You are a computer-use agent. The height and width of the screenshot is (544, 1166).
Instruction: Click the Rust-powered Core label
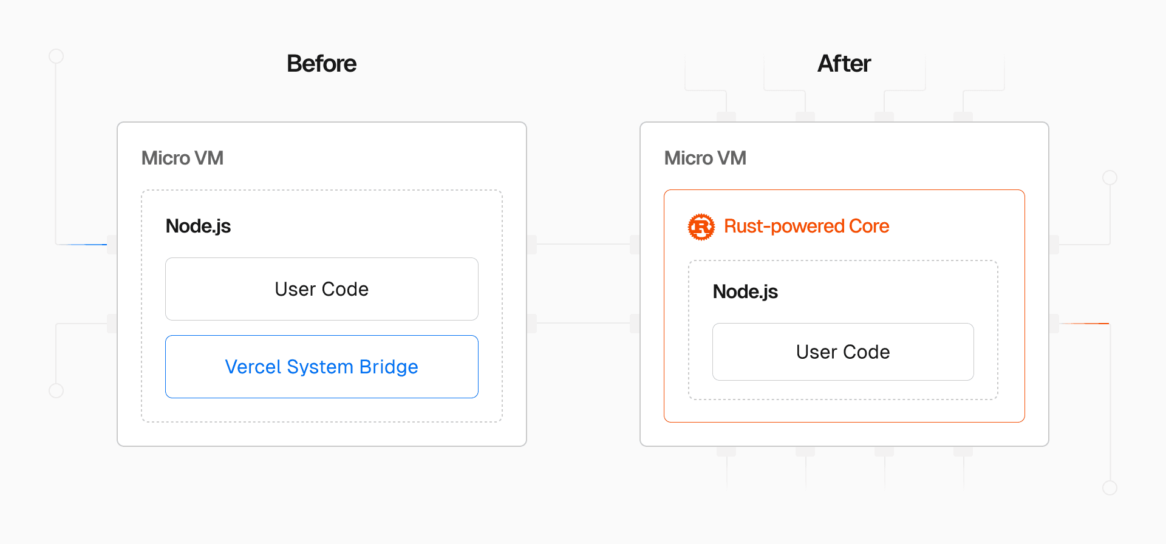click(x=806, y=226)
